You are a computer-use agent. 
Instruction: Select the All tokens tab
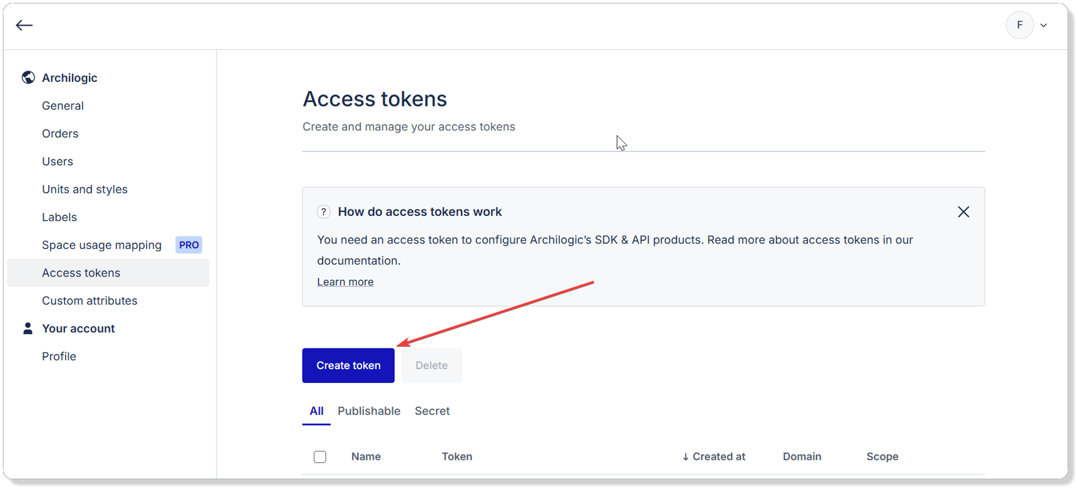tap(316, 411)
